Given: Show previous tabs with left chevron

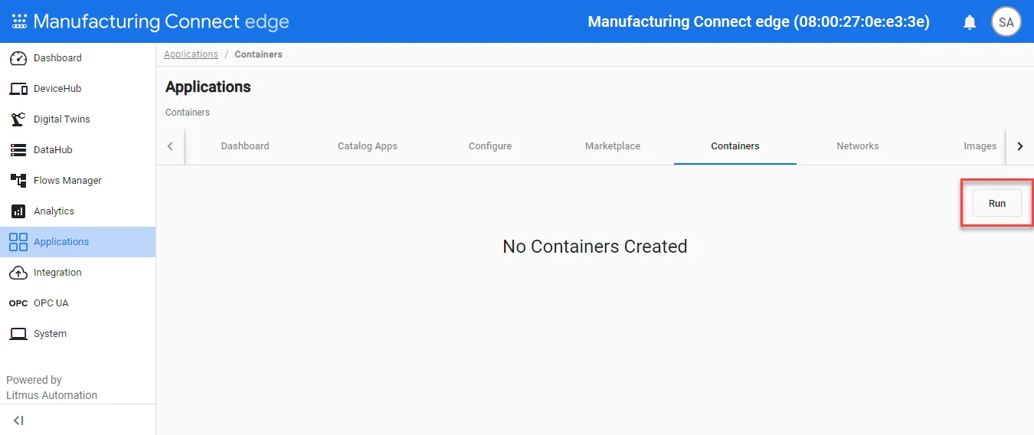Looking at the screenshot, I should 170,146.
